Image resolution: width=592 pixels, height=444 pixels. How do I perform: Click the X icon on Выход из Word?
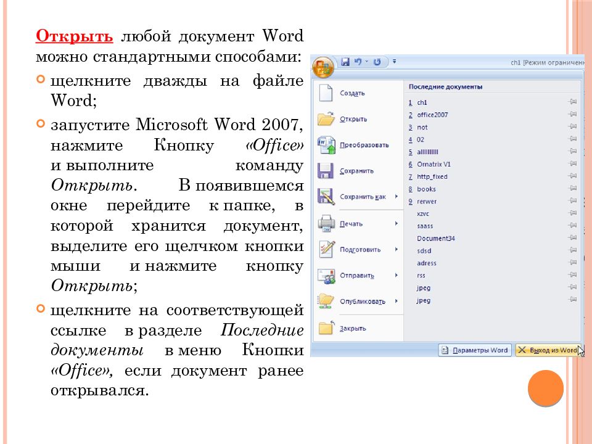(522, 350)
